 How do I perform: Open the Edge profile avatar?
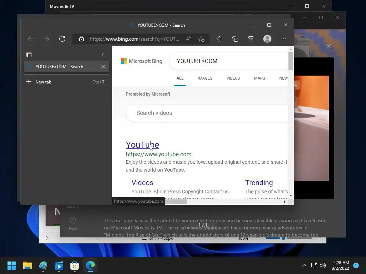pos(267,39)
